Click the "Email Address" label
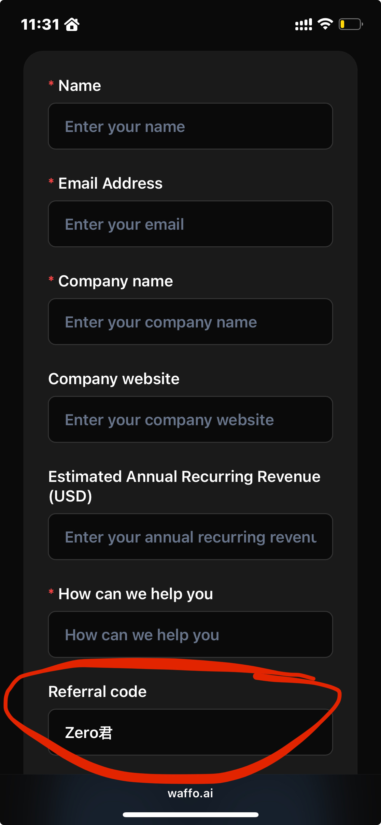Image resolution: width=381 pixels, height=825 pixels. (110, 183)
